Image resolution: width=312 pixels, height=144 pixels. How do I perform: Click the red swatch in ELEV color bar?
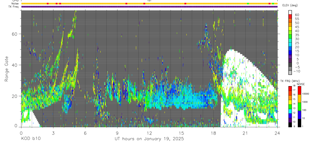pos(290,17)
